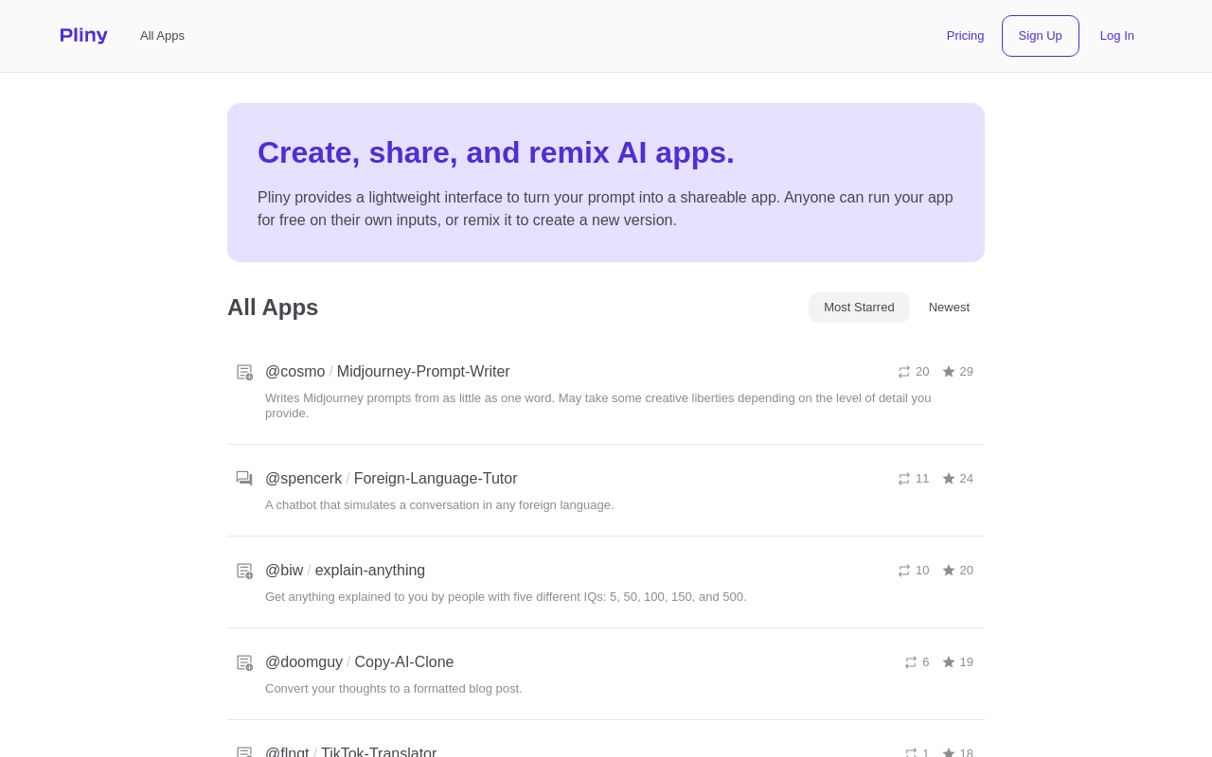Screen dimensions: 1212x757
Task: Click the Pliny logo
Action: pyautogui.click(x=83, y=35)
